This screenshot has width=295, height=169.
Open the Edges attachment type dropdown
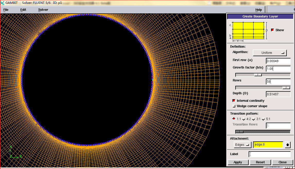[x=242, y=145]
